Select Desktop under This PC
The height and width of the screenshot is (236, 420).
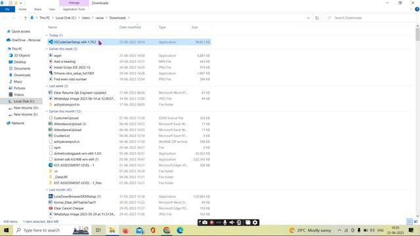click(20, 62)
